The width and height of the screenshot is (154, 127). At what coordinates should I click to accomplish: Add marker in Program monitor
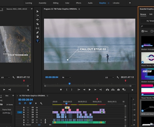[61, 90]
